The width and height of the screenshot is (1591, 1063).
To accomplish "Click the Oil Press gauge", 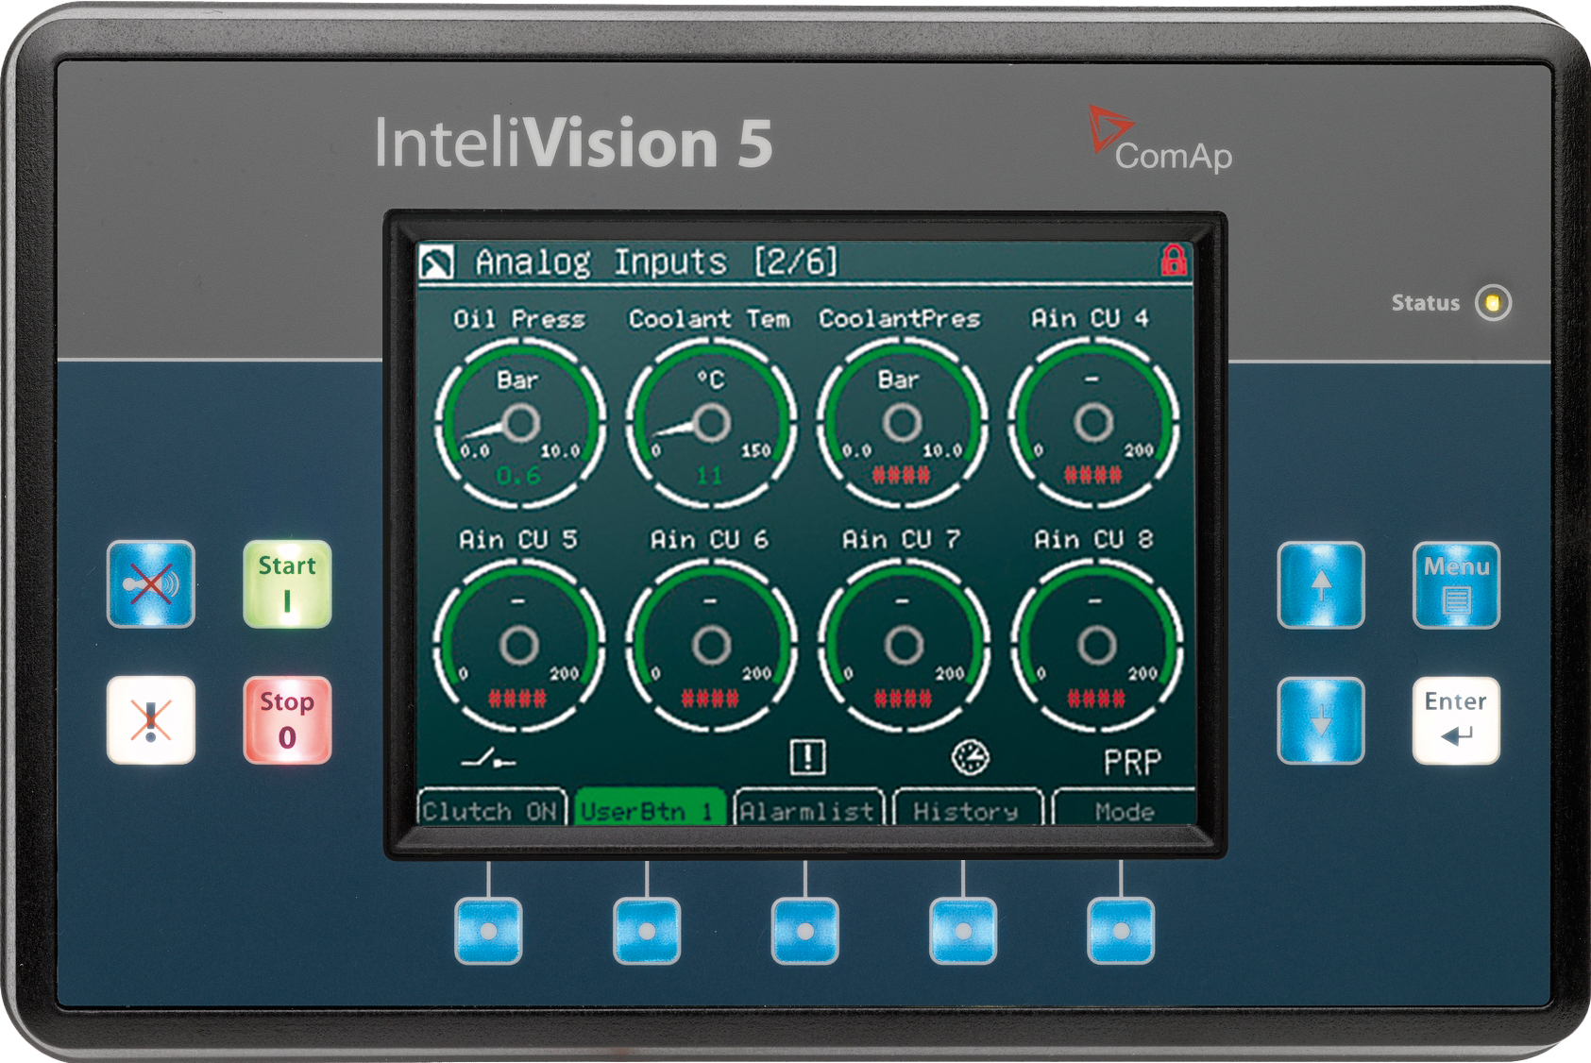I will point(520,423).
